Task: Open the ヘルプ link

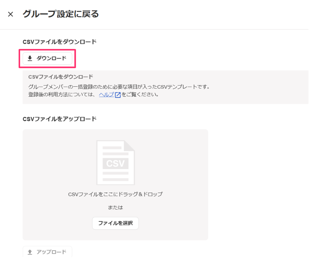Action: pos(106,94)
